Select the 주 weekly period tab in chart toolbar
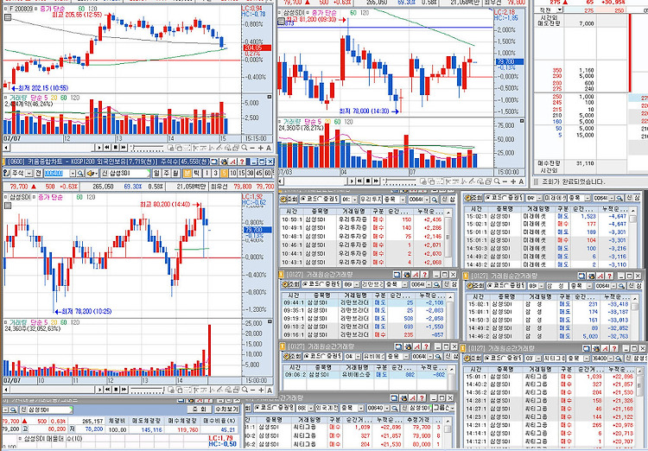Viewport: 648px width, 451px height. click(166, 173)
